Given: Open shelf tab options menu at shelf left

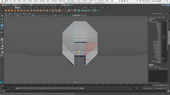Looking at the screenshot, I should point(2,8).
